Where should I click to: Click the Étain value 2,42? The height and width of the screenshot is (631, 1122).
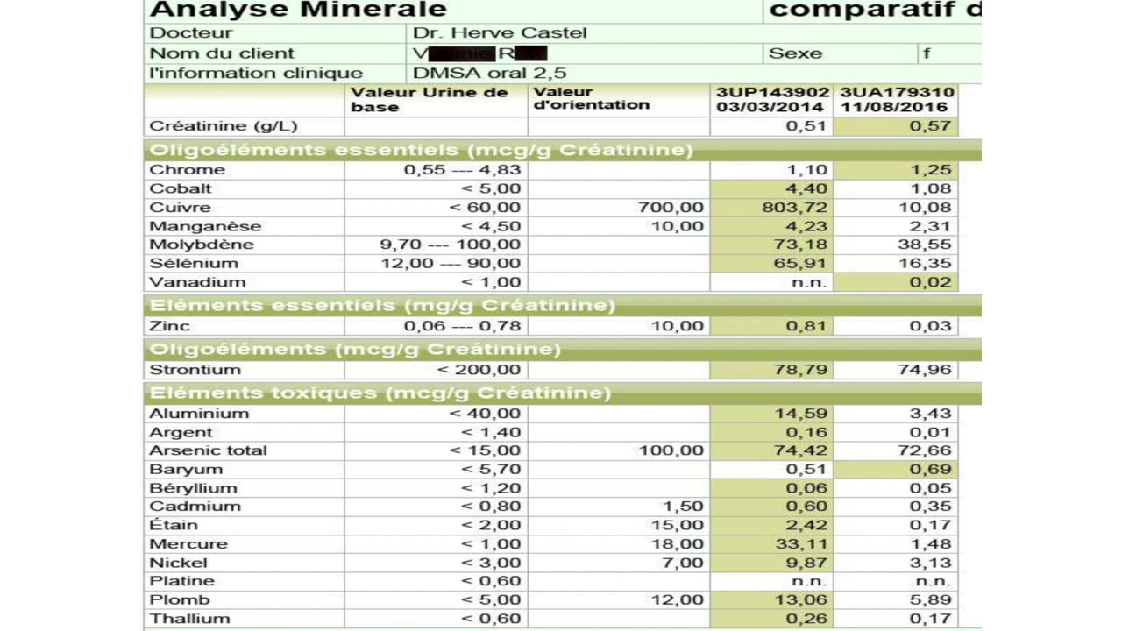[806, 526]
